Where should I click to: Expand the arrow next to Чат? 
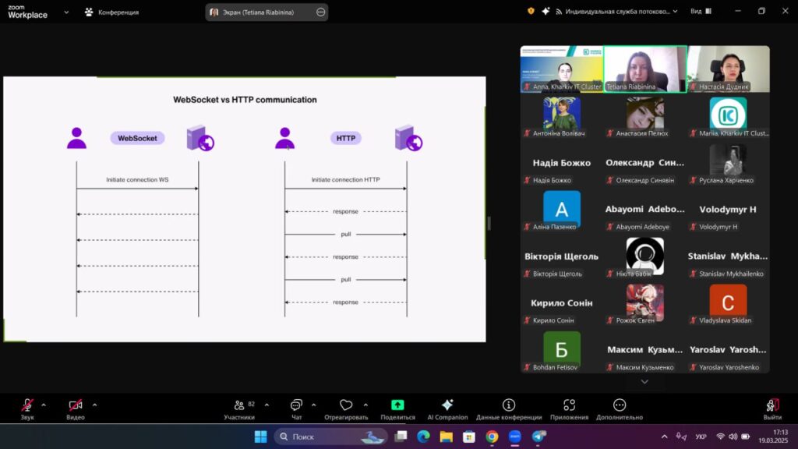pyautogui.click(x=313, y=405)
